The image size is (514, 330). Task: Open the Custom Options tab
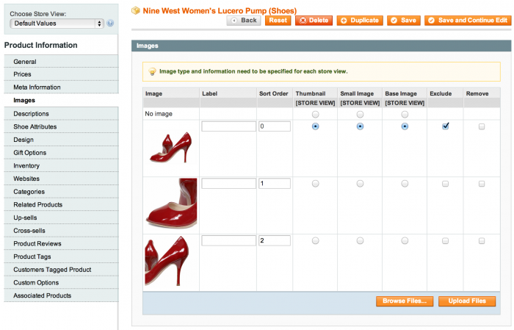coord(61,283)
